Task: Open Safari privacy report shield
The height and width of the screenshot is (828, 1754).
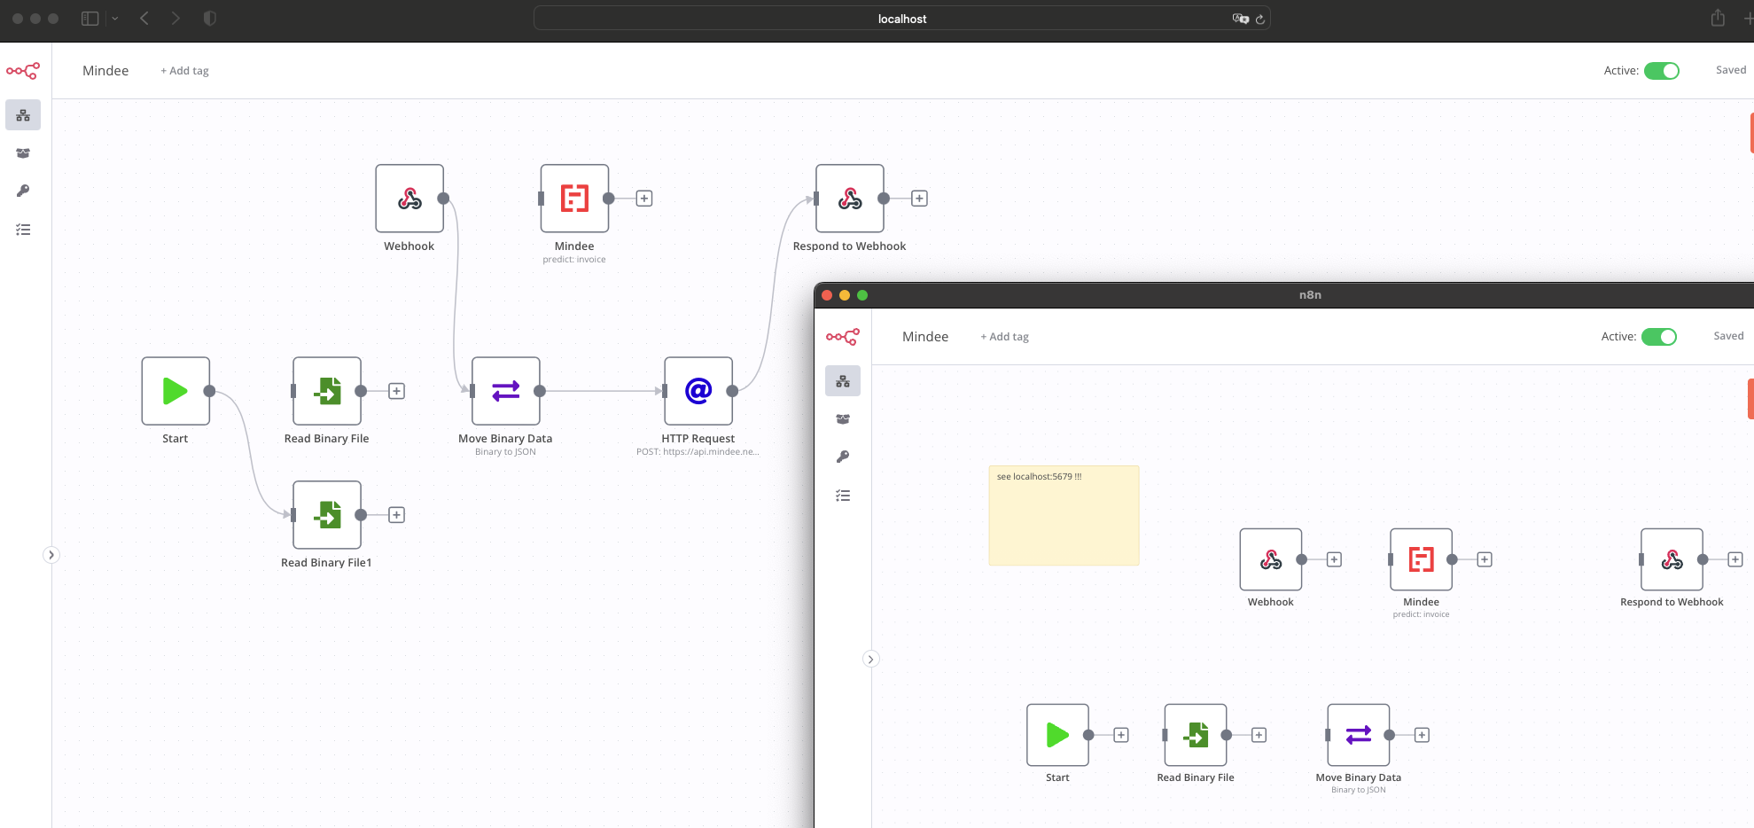Action: pos(210,19)
